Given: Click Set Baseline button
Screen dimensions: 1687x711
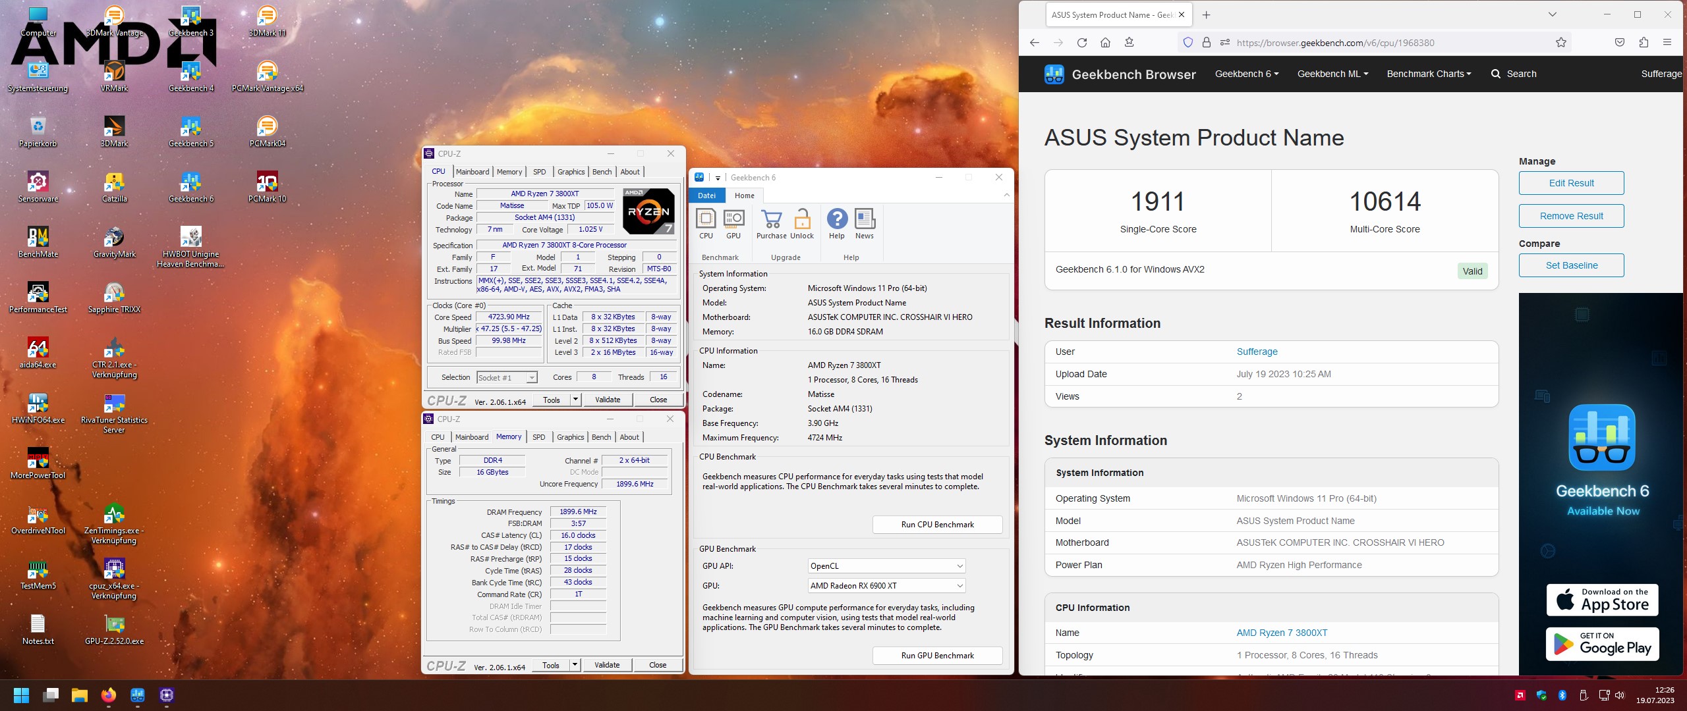Looking at the screenshot, I should (1571, 265).
